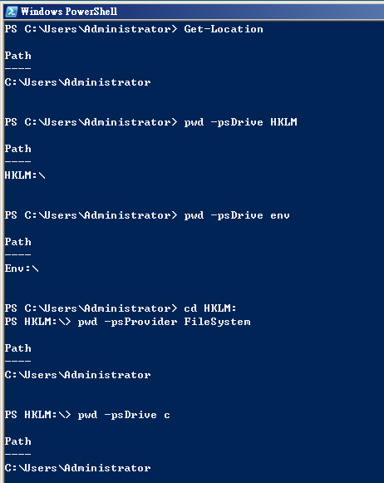
Task: Click the first C:\Users\Administrator output line
Action: pos(77,82)
